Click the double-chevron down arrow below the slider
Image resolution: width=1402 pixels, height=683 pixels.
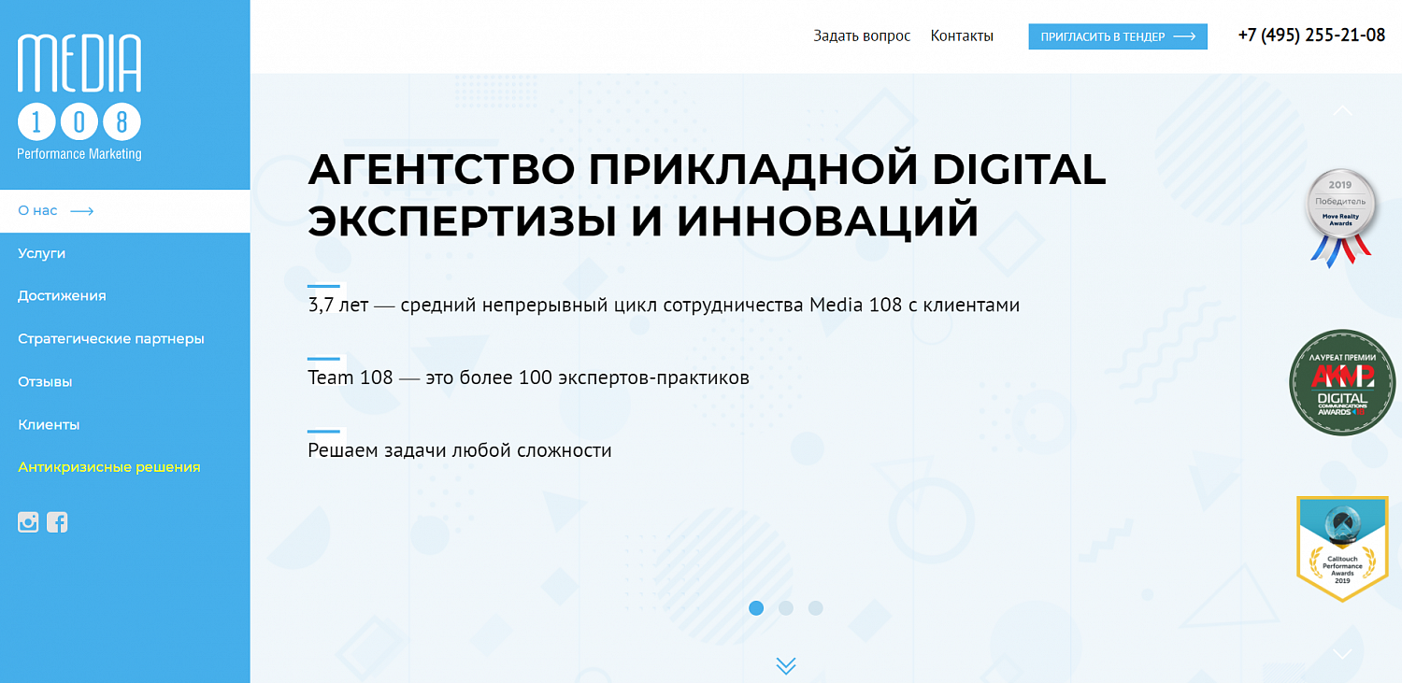pos(786,665)
